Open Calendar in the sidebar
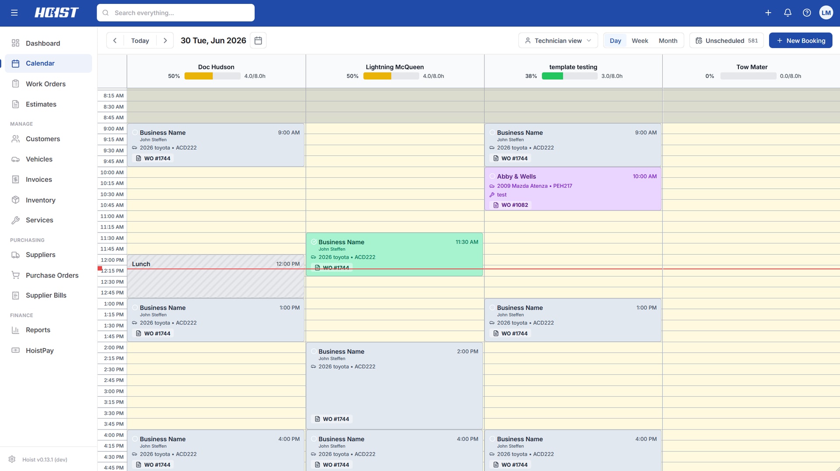Screen dimensions: 840x471 click(x=48, y=63)
